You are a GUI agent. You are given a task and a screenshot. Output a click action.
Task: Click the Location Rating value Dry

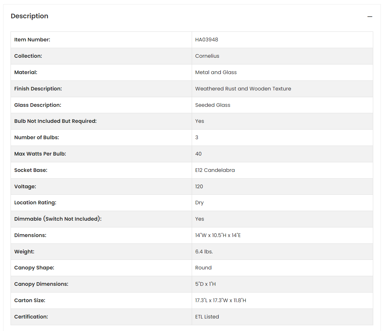point(199,203)
